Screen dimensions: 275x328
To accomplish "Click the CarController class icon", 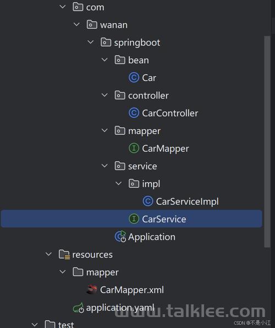I will click(x=134, y=113).
